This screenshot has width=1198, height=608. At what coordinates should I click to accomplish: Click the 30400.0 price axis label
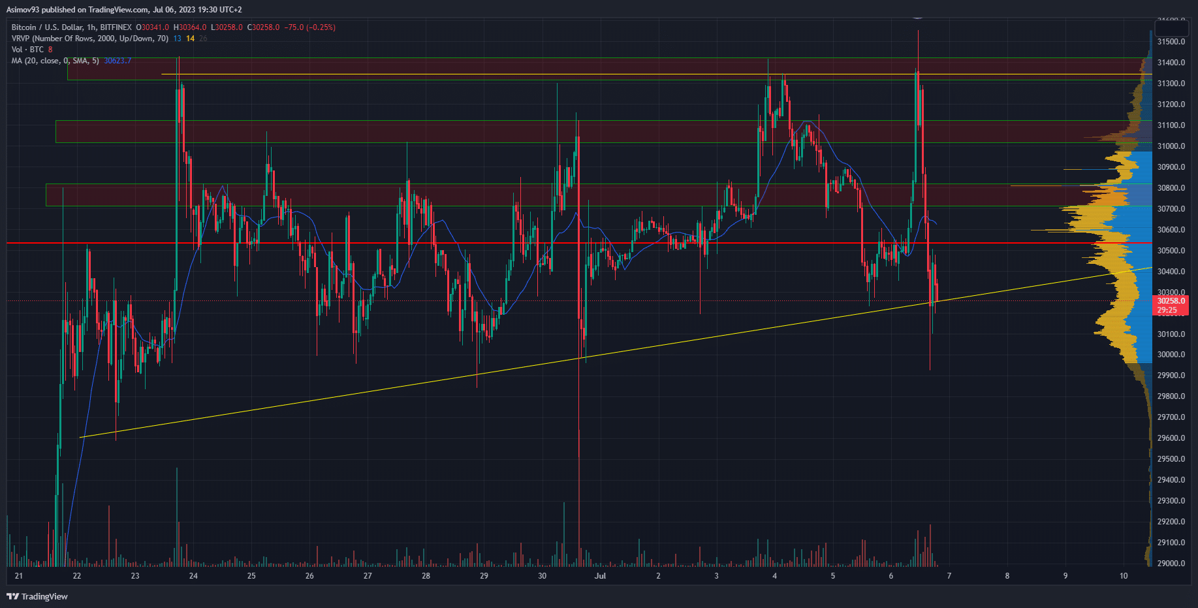point(1171,272)
